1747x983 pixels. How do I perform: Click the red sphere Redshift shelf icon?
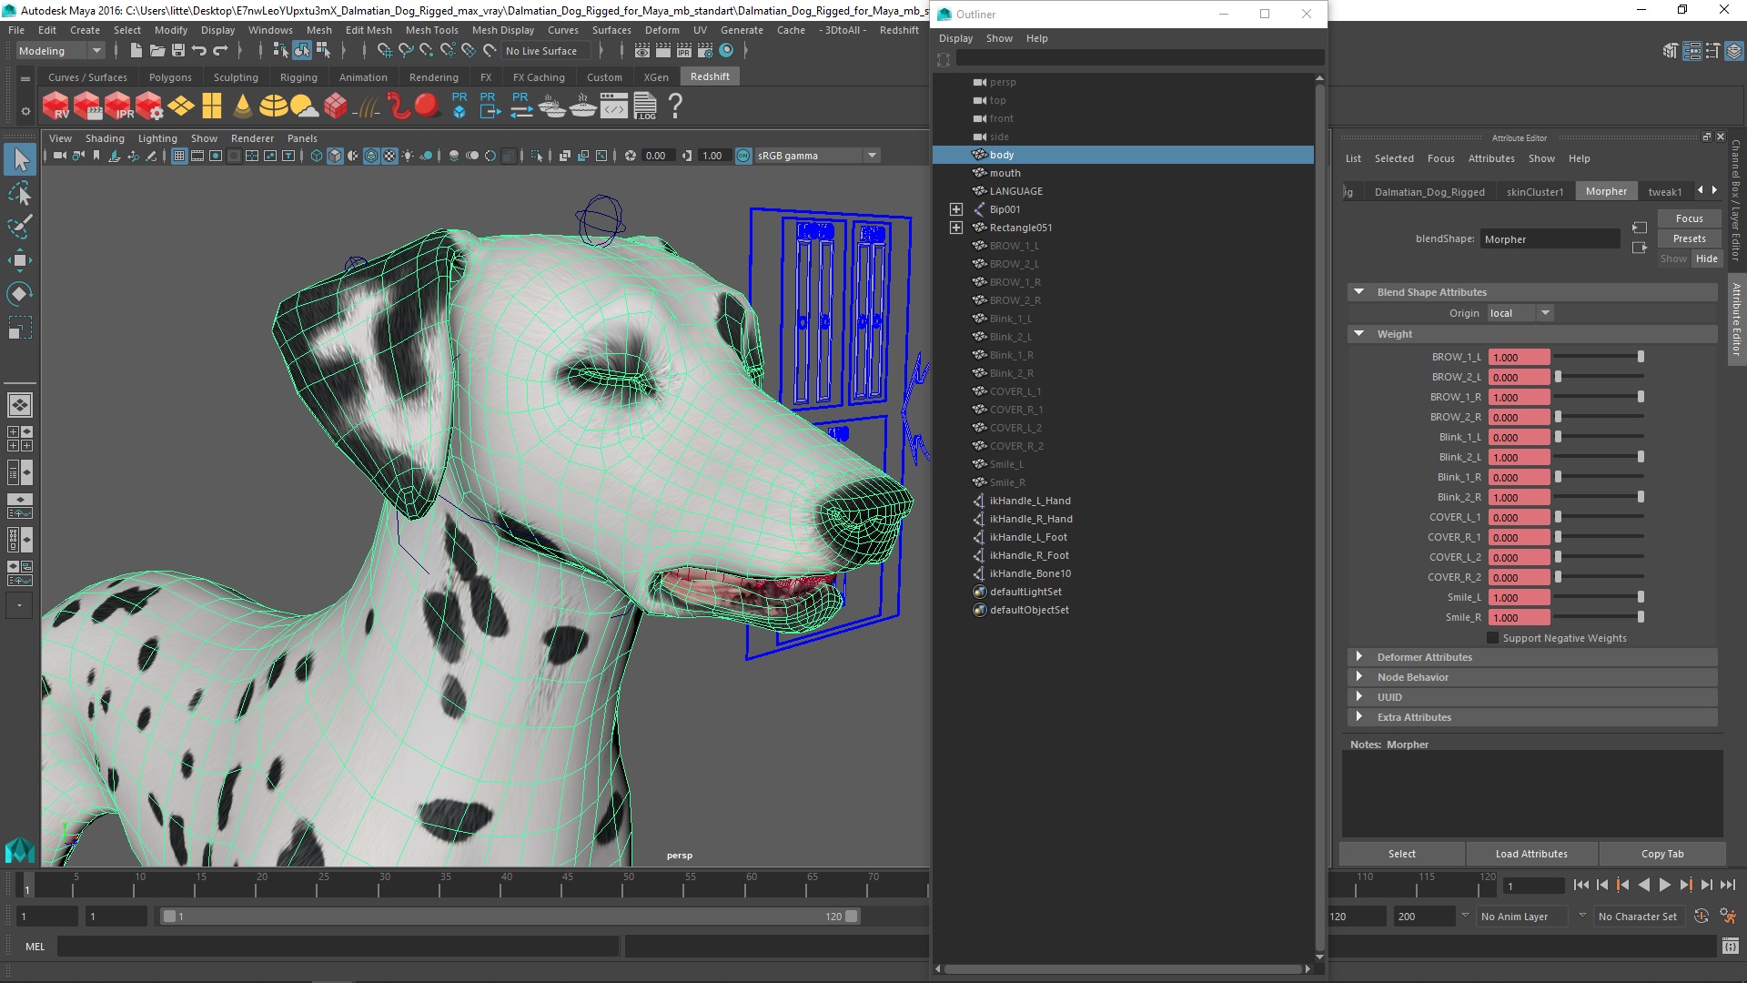pos(427,106)
